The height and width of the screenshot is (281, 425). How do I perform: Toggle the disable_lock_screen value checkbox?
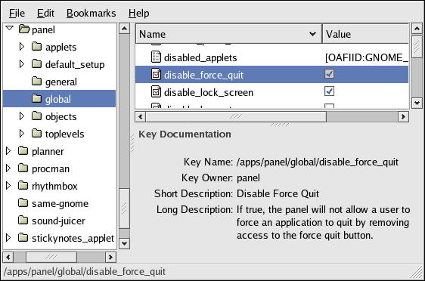pos(329,91)
